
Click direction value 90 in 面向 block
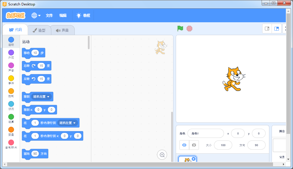point(35,154)
